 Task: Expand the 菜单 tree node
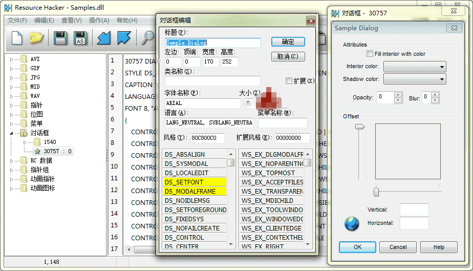point(11,124)
